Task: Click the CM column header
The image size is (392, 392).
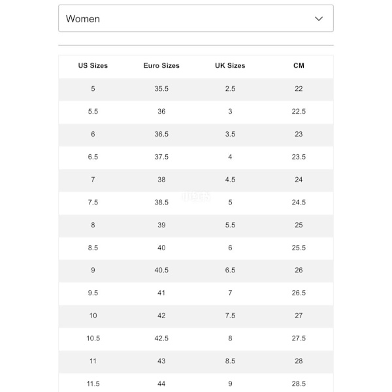Action: click(299, 66)
